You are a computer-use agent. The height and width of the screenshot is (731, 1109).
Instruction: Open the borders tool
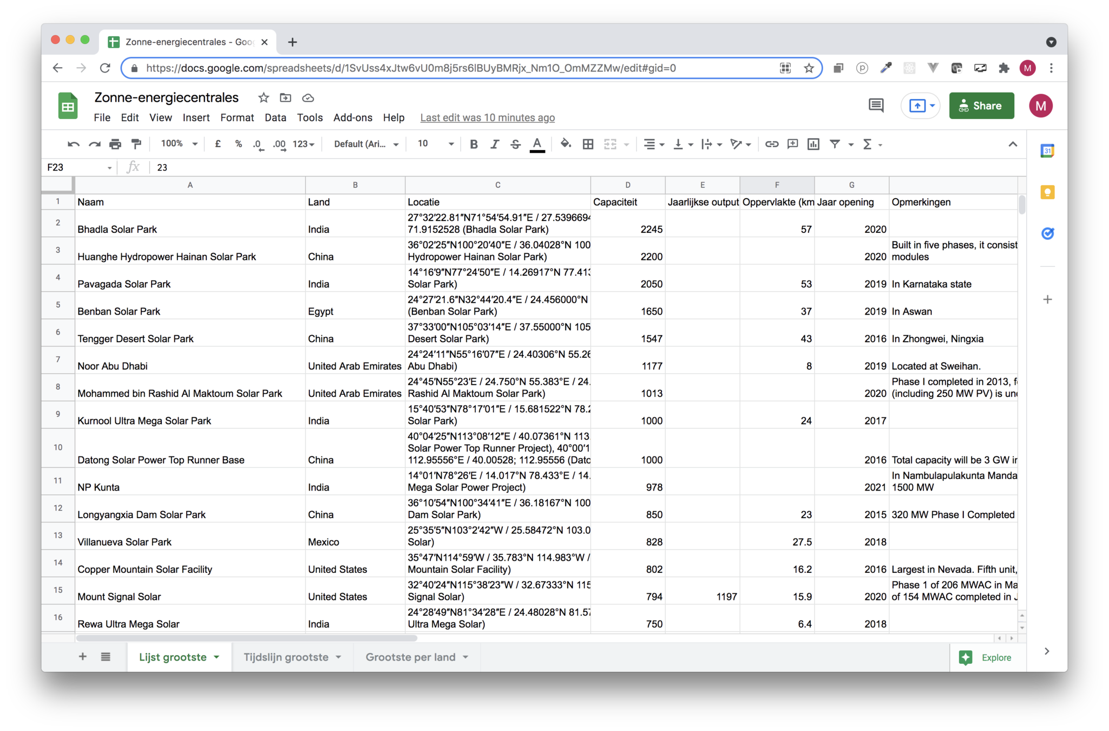click(588, 144)
